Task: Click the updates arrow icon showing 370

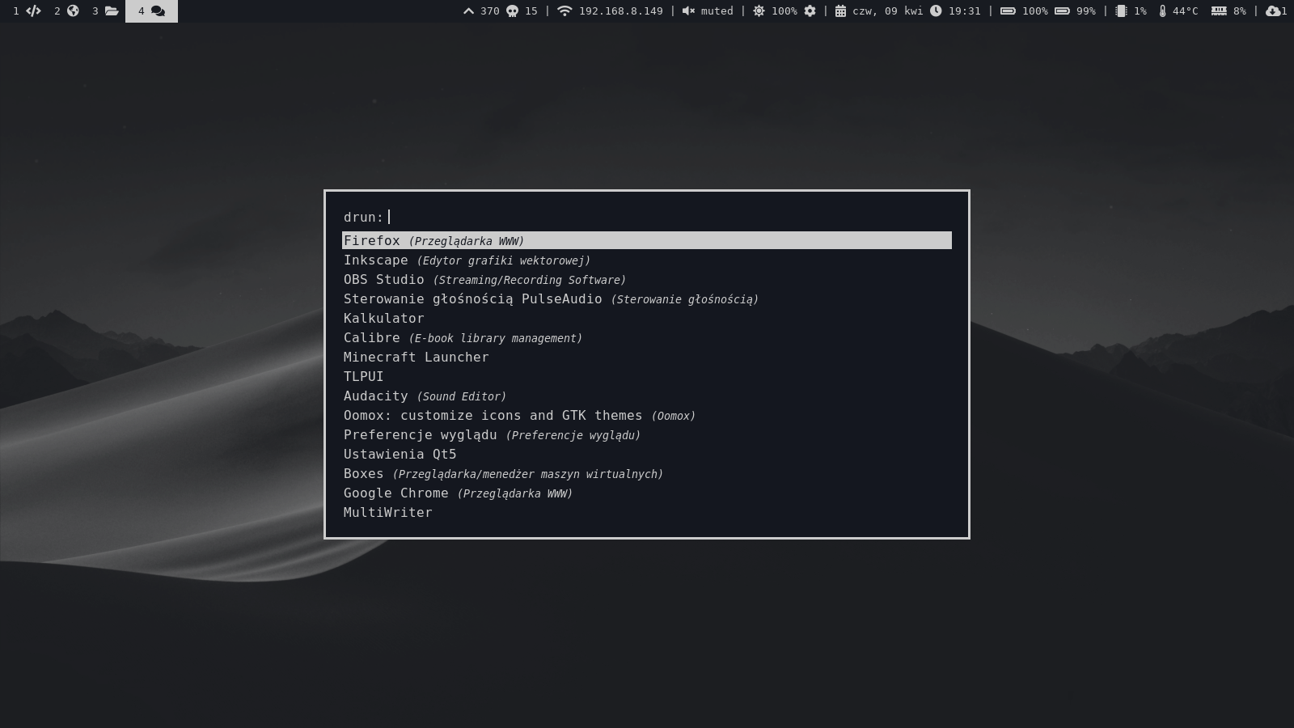Action: (x=468, y=11)
